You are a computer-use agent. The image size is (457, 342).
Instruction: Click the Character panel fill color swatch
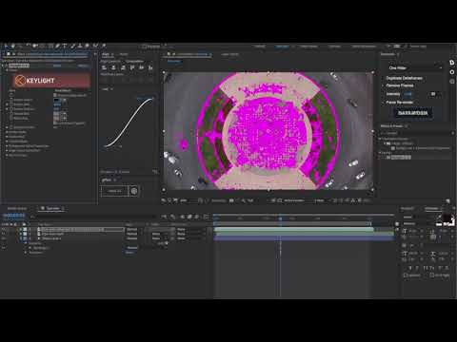pos(447,218)
